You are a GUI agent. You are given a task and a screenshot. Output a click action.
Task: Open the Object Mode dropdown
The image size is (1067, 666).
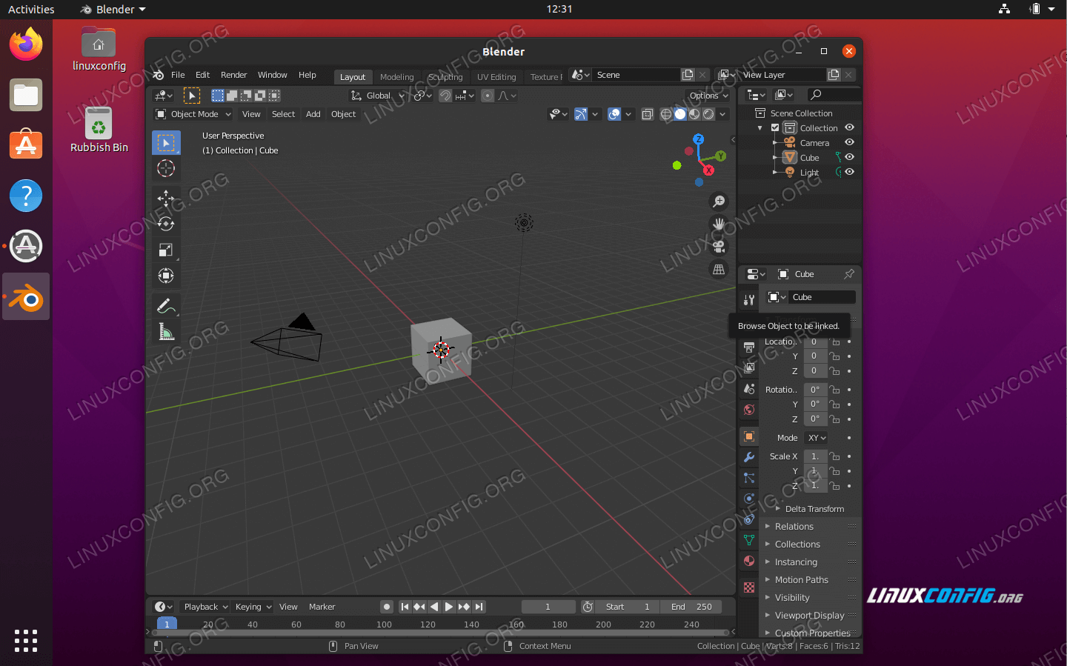click(x=193, y=114)
